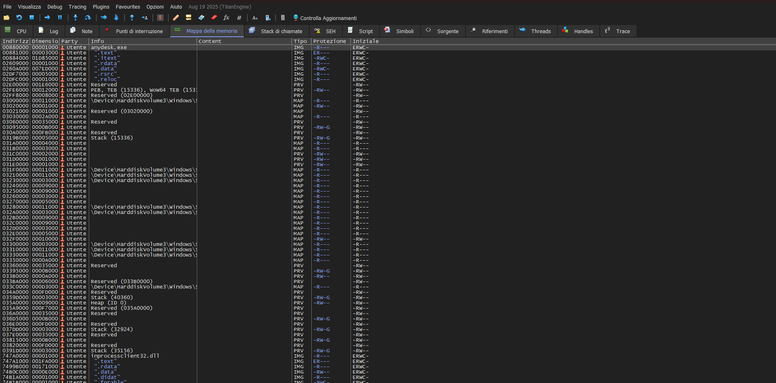Select the anydesk.exe memory row
776x383 pixels.
[x=108, y=47]
